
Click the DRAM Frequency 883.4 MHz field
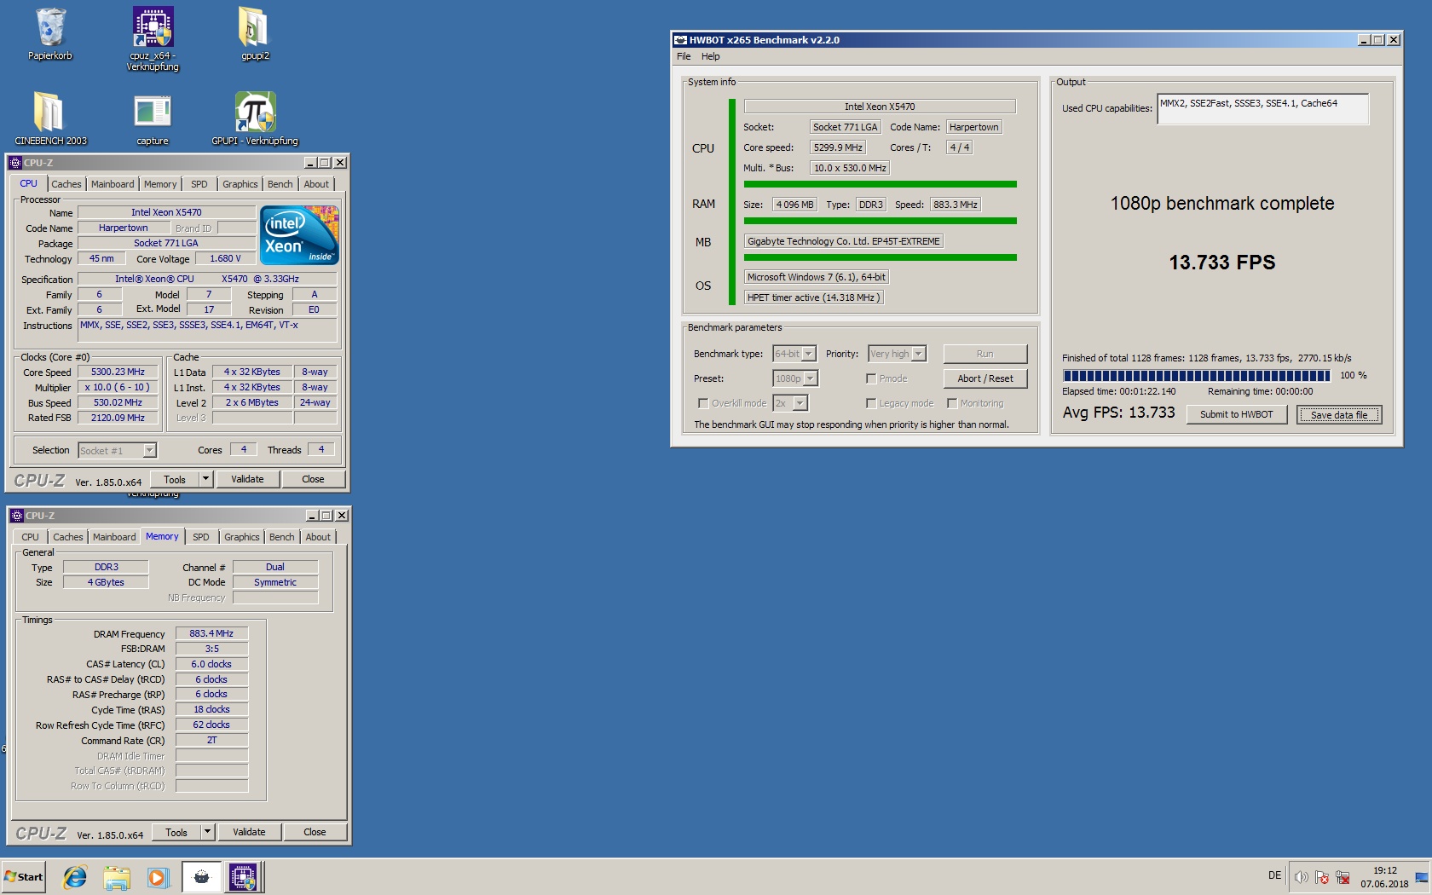tap(211, 633)
